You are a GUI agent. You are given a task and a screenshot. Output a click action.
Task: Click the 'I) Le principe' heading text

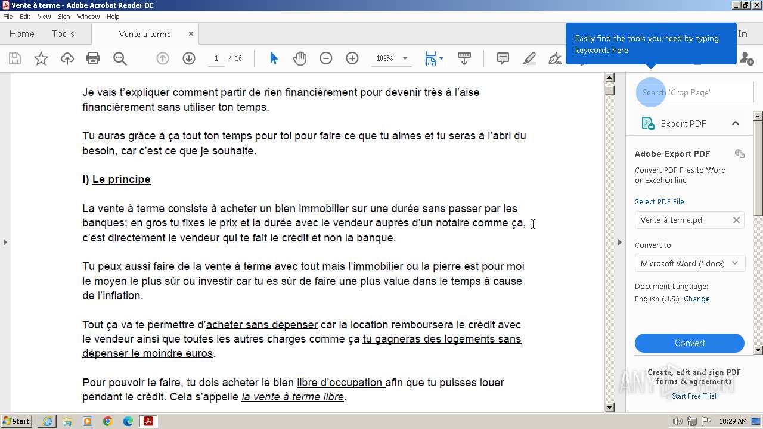coord(116,179)
